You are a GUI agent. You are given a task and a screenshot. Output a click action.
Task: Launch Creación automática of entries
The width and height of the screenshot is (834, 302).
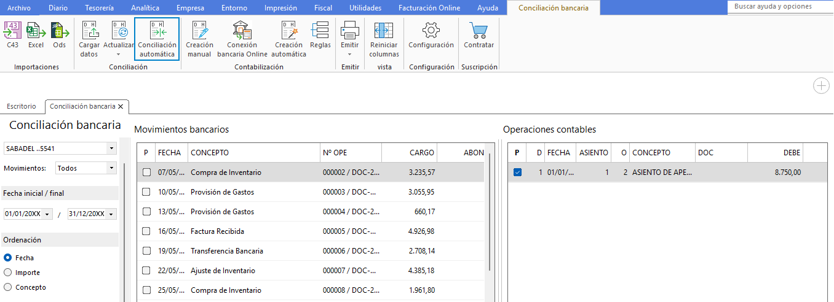tap(289, 39)
